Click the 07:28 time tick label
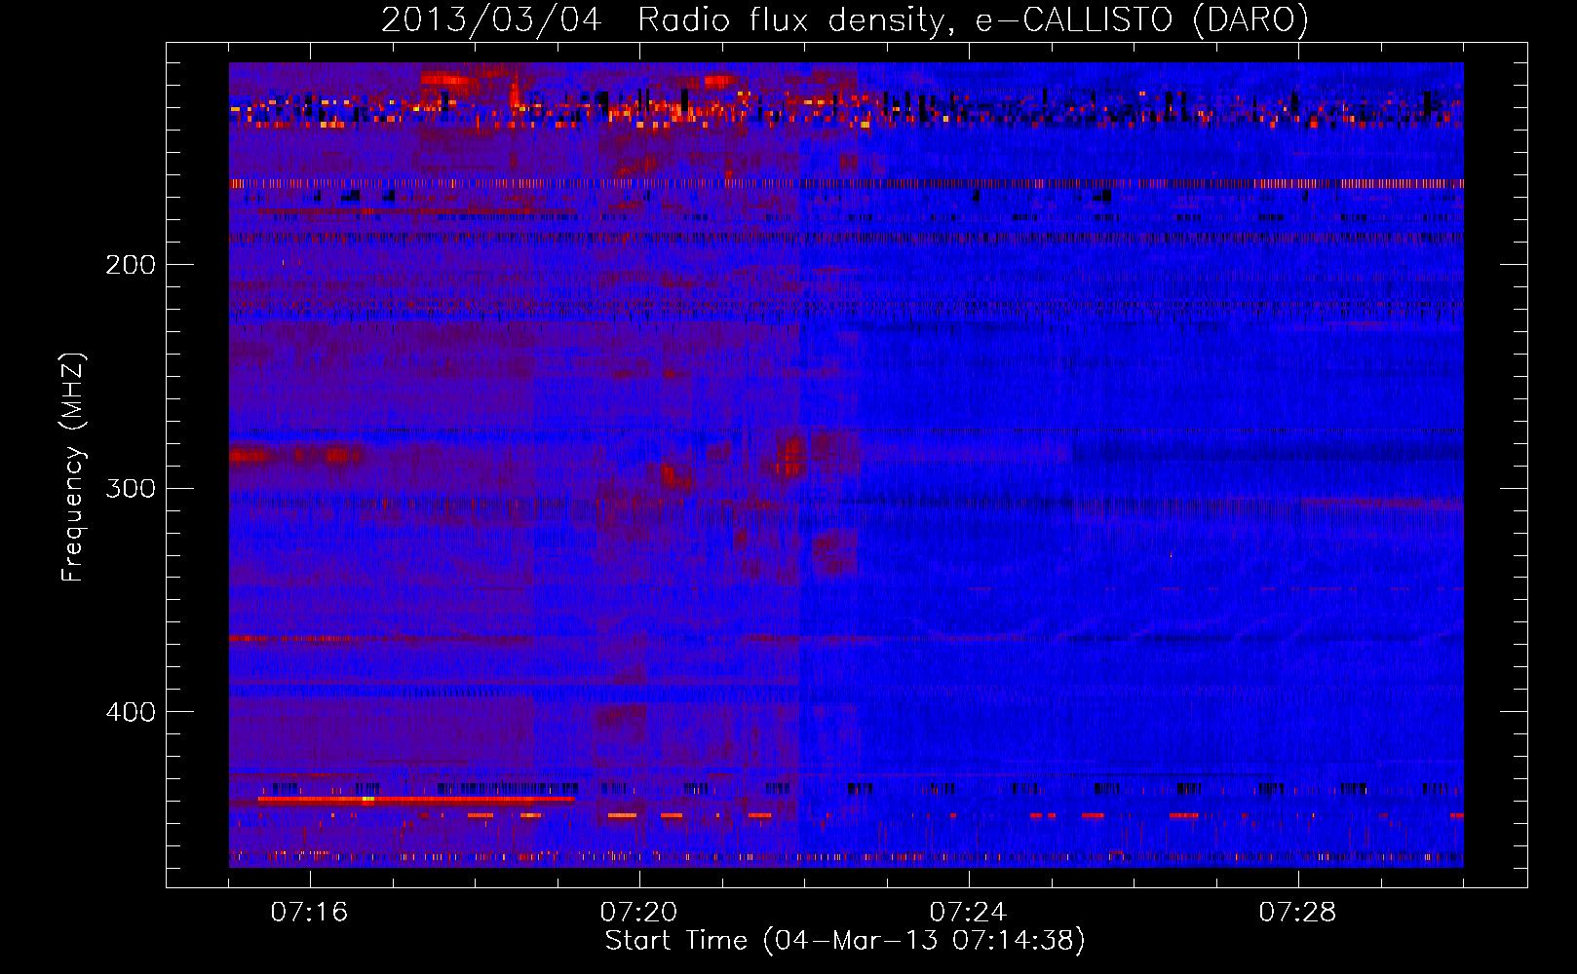The image size is (1577, 974). pyautogui.click(x=1297, y=913)
